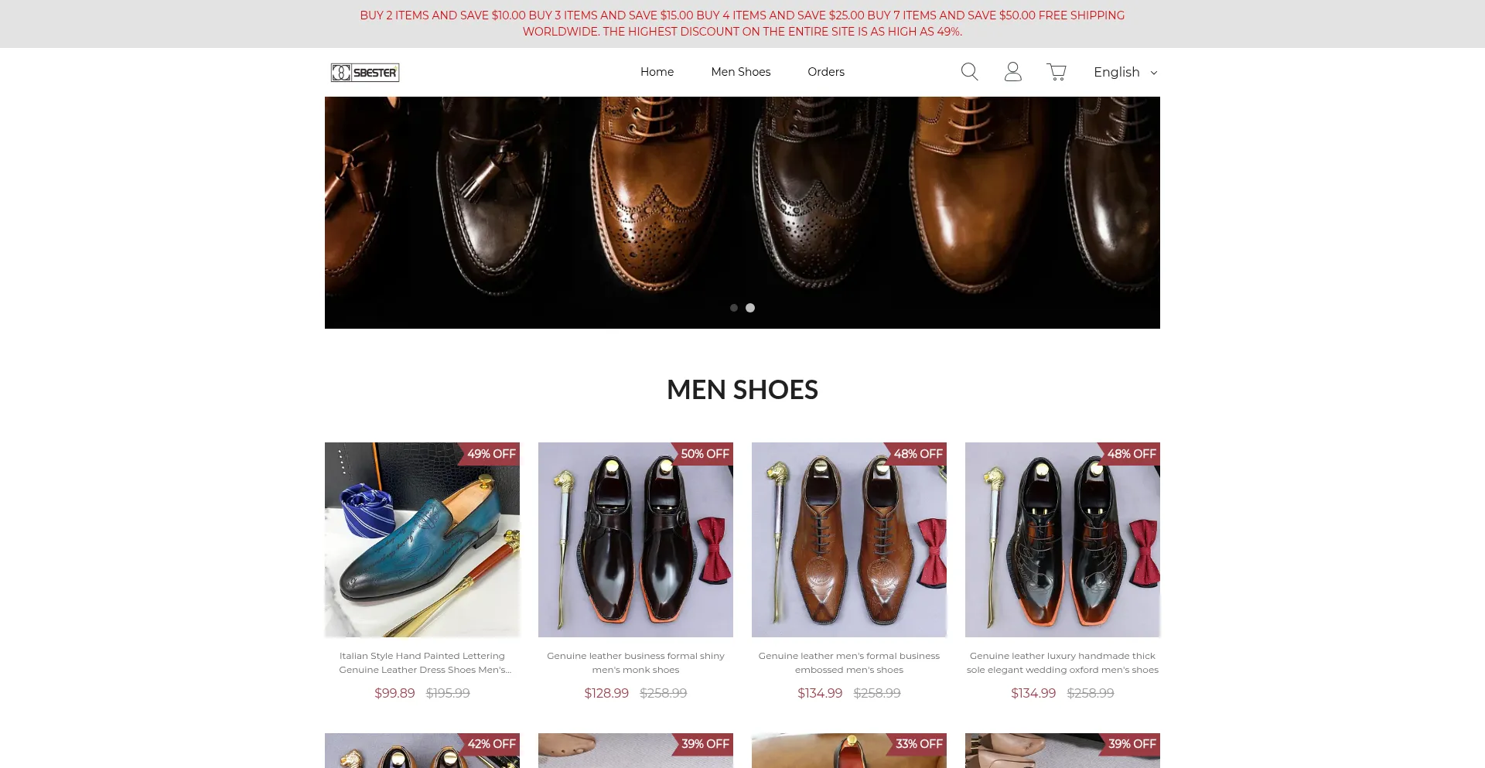This screenshot has height=768, width=1485.
Task: Click the $128.99 sale price
Action: [x=606, y=693]
